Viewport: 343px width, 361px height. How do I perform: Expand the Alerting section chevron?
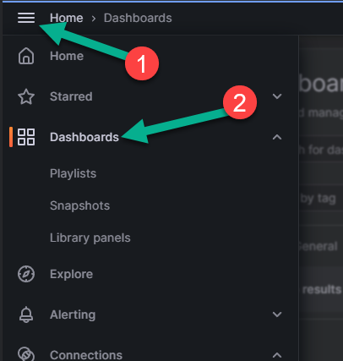(x=277, y=315)
